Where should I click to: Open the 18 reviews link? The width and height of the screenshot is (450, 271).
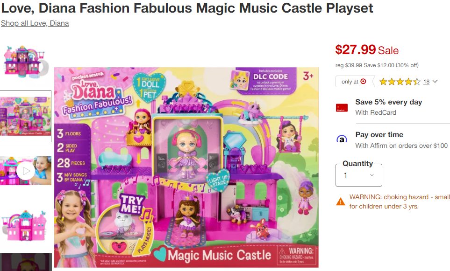tap(426, 82)
